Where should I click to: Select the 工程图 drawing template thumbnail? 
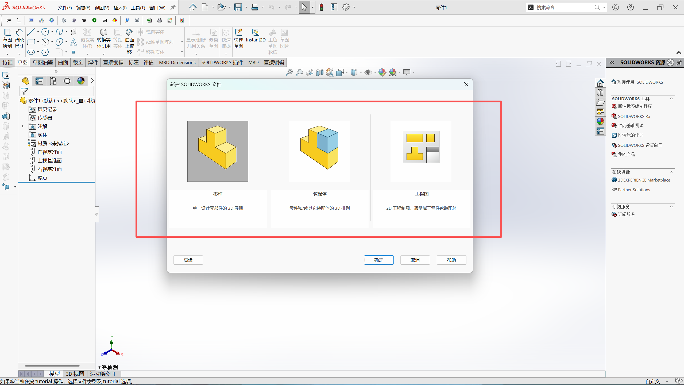[x=421, y=151]
